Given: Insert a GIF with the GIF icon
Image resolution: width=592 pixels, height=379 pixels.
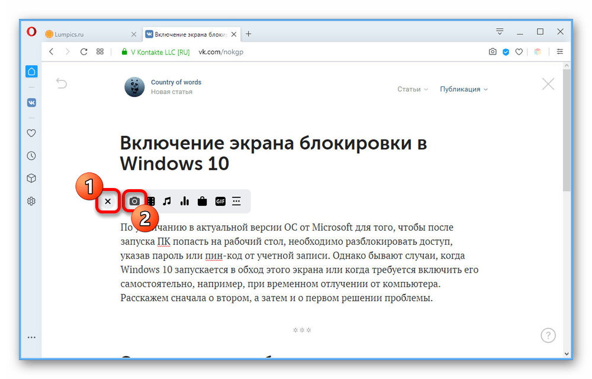Looking at the screenshot, I should point(220,202).
